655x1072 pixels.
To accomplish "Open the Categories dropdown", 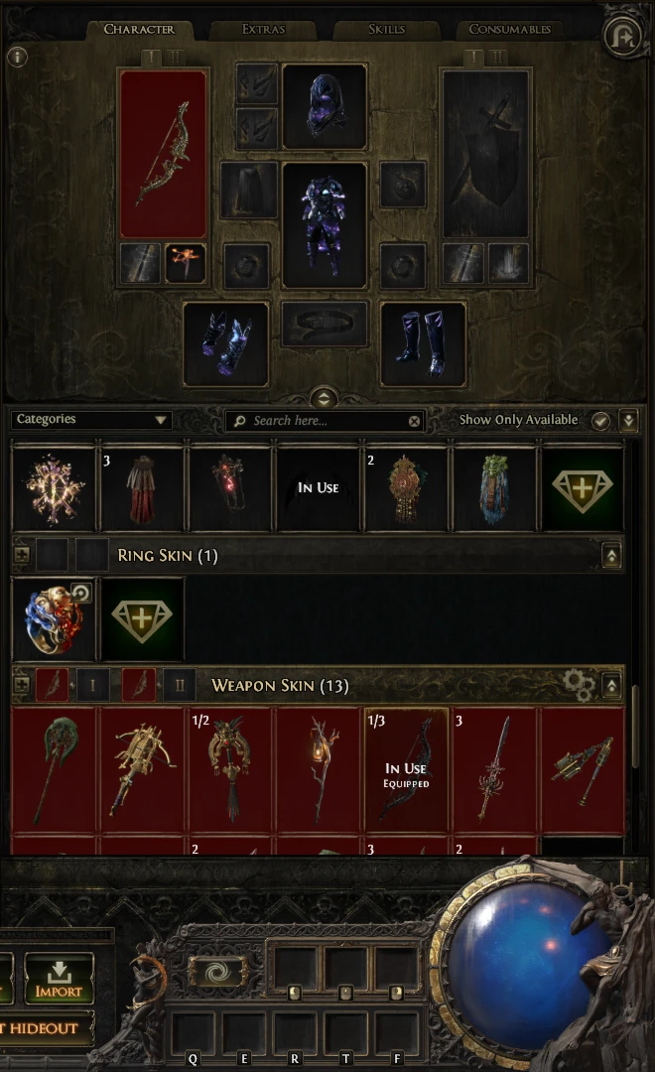I will (x=91, y=420).
